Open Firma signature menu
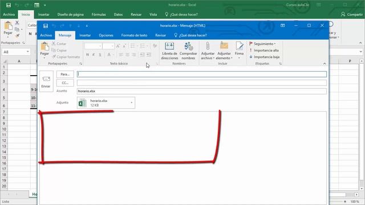365x205 pixels. [x=239, y=51]
